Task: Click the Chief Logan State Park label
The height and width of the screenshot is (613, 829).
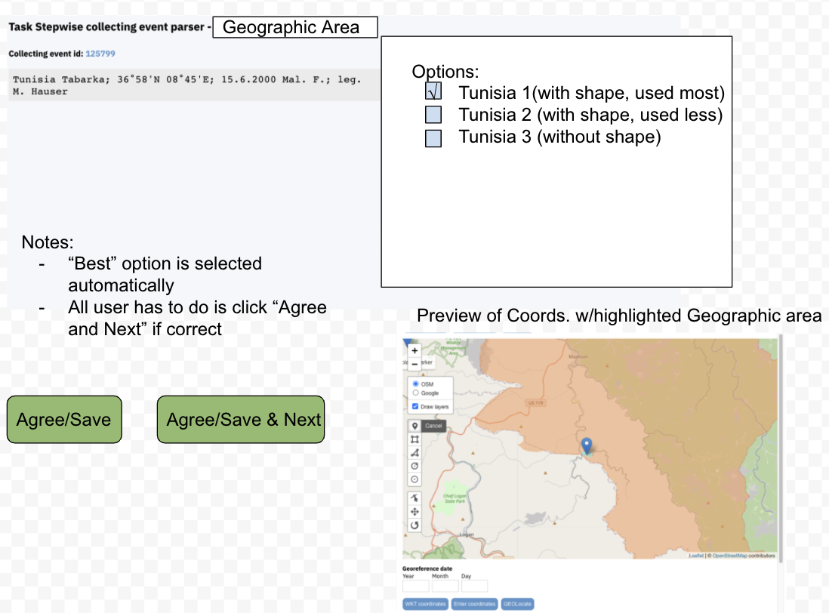Action: [x=455, y=498]
